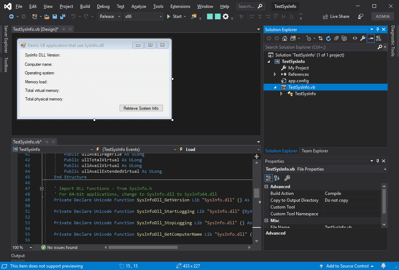Click the horizontal scrollbar thumb in code editor
399x270 pixels.
tap(143, 247)
